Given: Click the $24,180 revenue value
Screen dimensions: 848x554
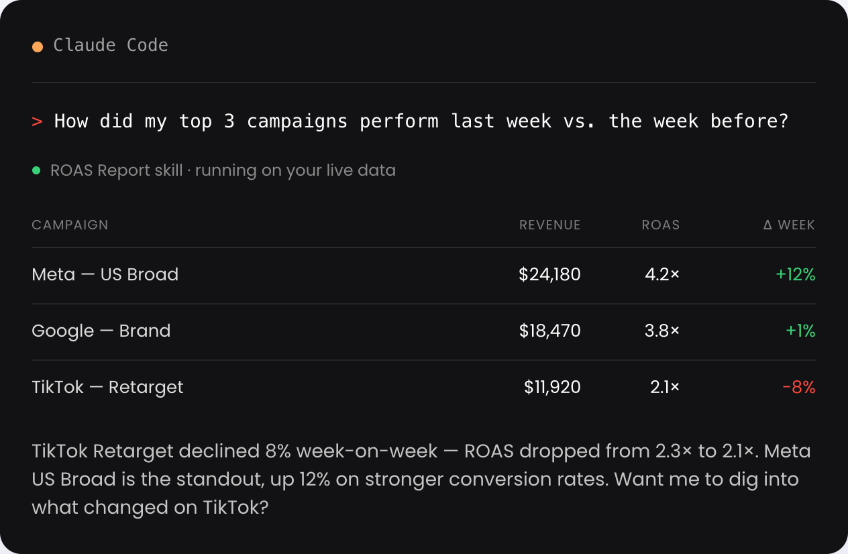Looking at the screenshot, I should 550,274.
